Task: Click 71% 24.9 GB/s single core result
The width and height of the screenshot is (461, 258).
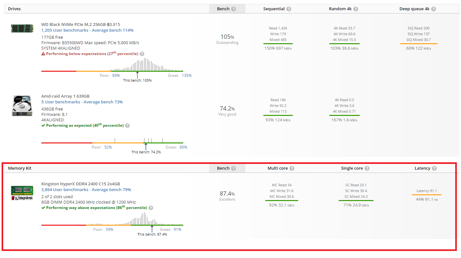Action: 356,205
